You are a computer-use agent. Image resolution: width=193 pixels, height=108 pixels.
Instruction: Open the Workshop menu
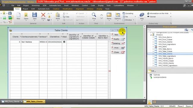[x=36, y=5]
